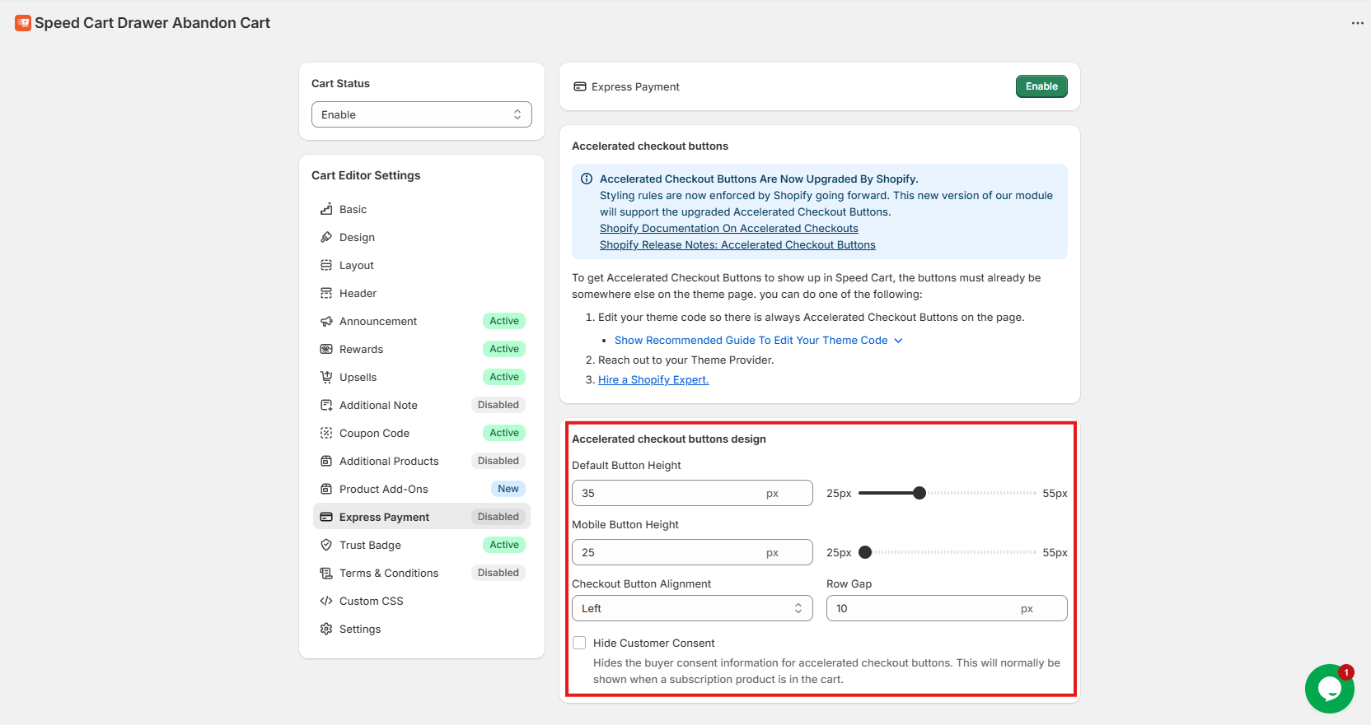Open the live chat support bubble

[x=1329, y=689]
